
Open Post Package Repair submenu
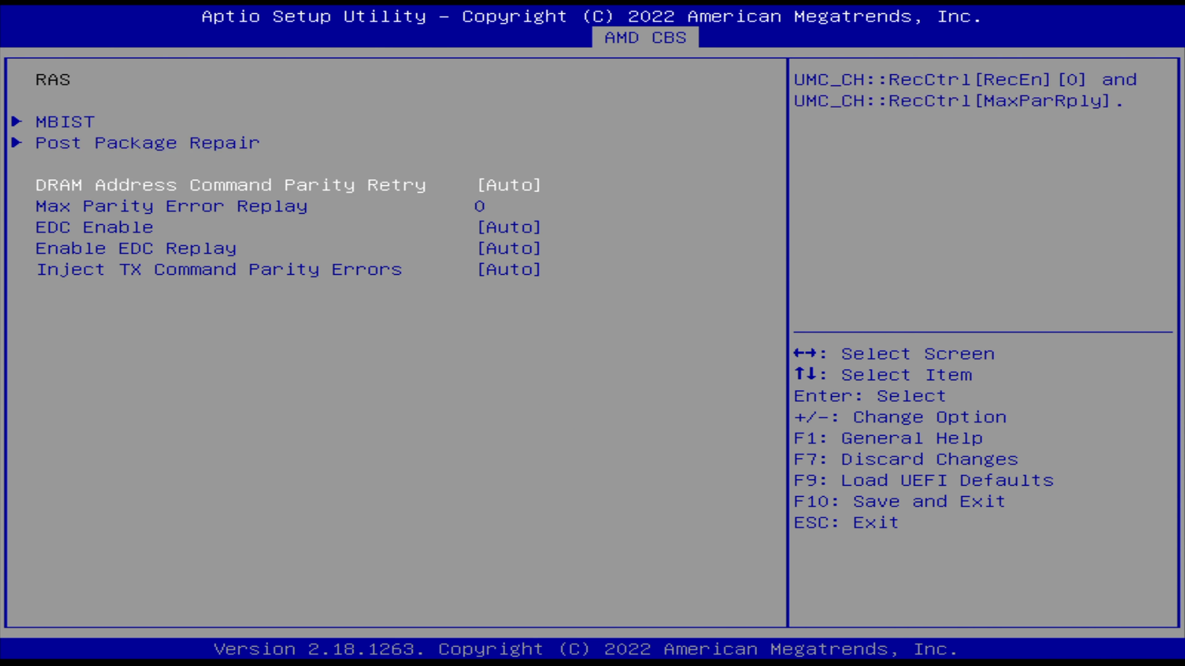pyautogui.click(x=148, y=143)
